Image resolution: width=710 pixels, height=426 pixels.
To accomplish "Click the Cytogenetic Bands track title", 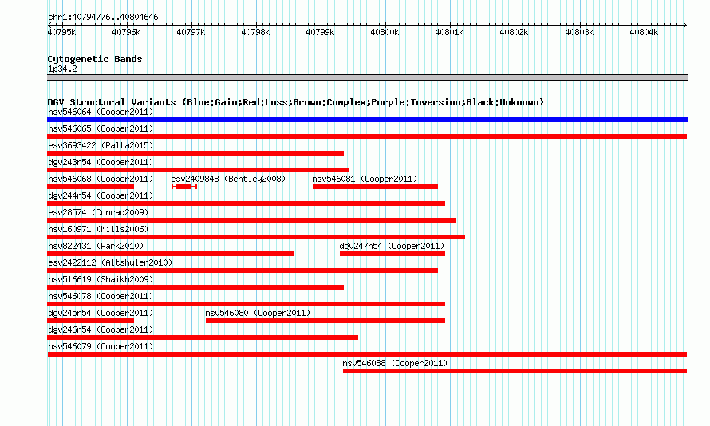I will point(95,59).
